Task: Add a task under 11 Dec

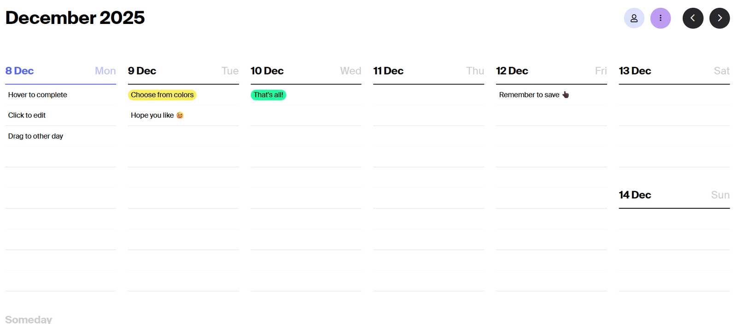Action: [428, 95]
